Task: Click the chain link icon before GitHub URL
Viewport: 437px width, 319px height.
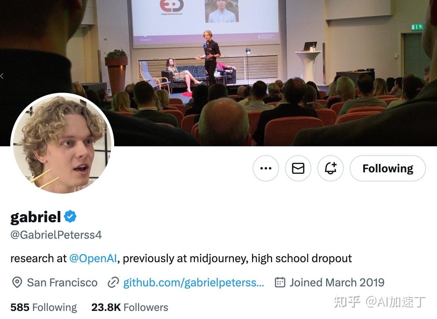Action: (x=113, y=282)
